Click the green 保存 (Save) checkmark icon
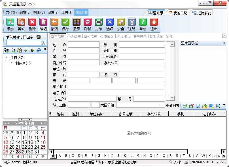The height and width of the screenshot is (167, 229). click(65, 22)
